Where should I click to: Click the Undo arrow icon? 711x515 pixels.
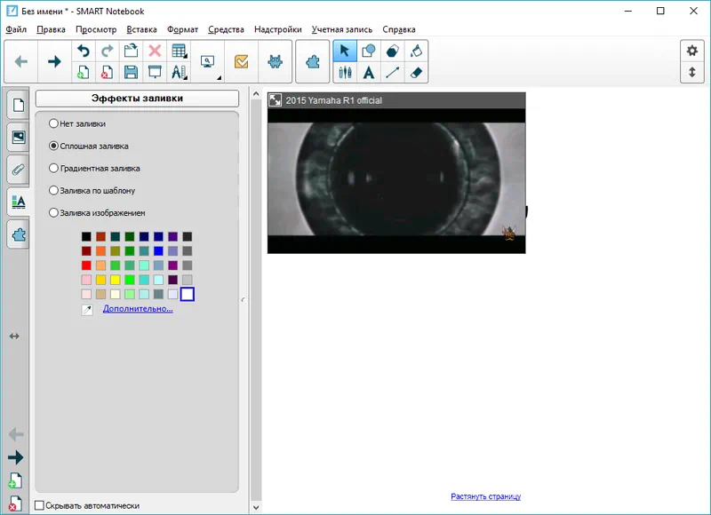pyautogui.click(x=84, y=51)
